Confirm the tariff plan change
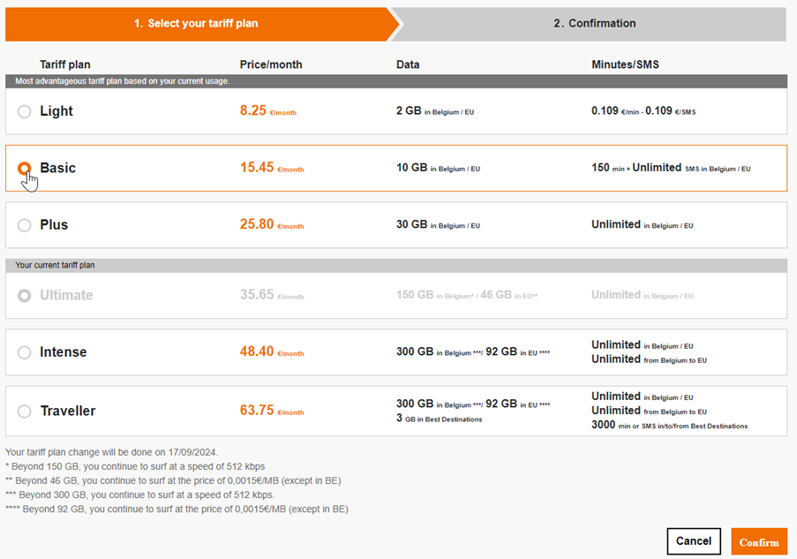 click(x=758, y=541)
